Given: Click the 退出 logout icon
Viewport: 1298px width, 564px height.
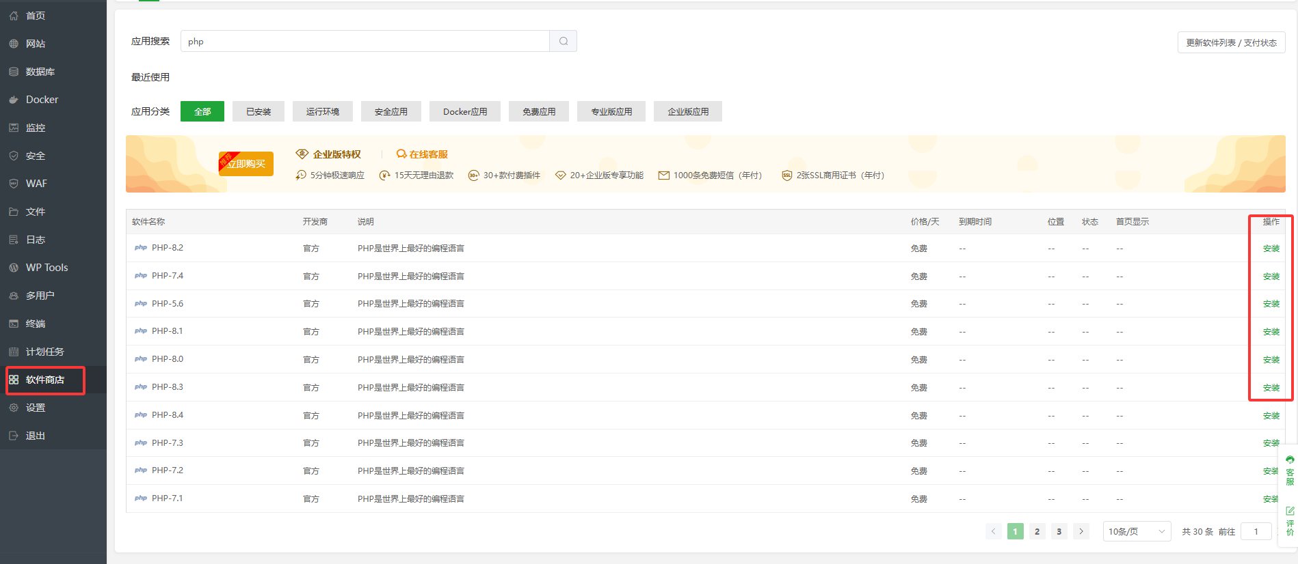Looking at the screenshot, I should (x=14, y=436).
